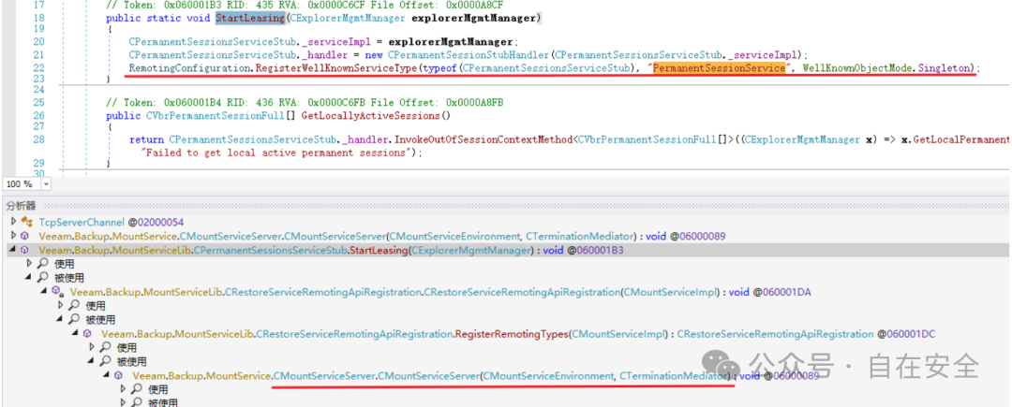Viewport: 1012px width, 407px height.
Task: Click the method icon of the RegisterRemotingTypes row
Action: [88, 334]
